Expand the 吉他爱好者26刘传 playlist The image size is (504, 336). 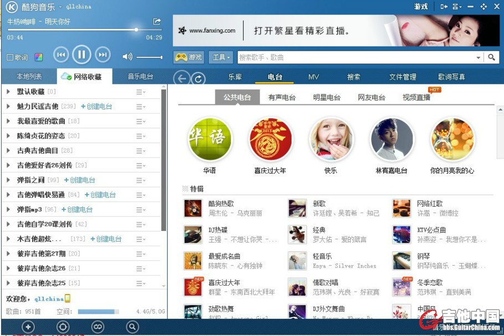pyautogui.click(x=8, y=165)
